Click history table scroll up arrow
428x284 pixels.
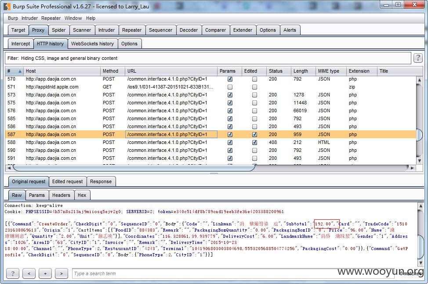point(419,80)
